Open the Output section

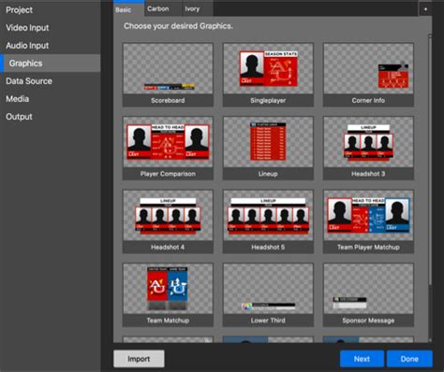tap(51, 117)
